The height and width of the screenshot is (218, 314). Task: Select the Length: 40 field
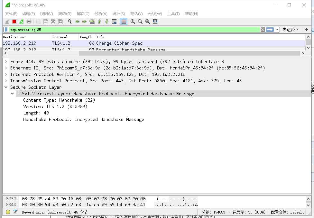coord(36,113)
